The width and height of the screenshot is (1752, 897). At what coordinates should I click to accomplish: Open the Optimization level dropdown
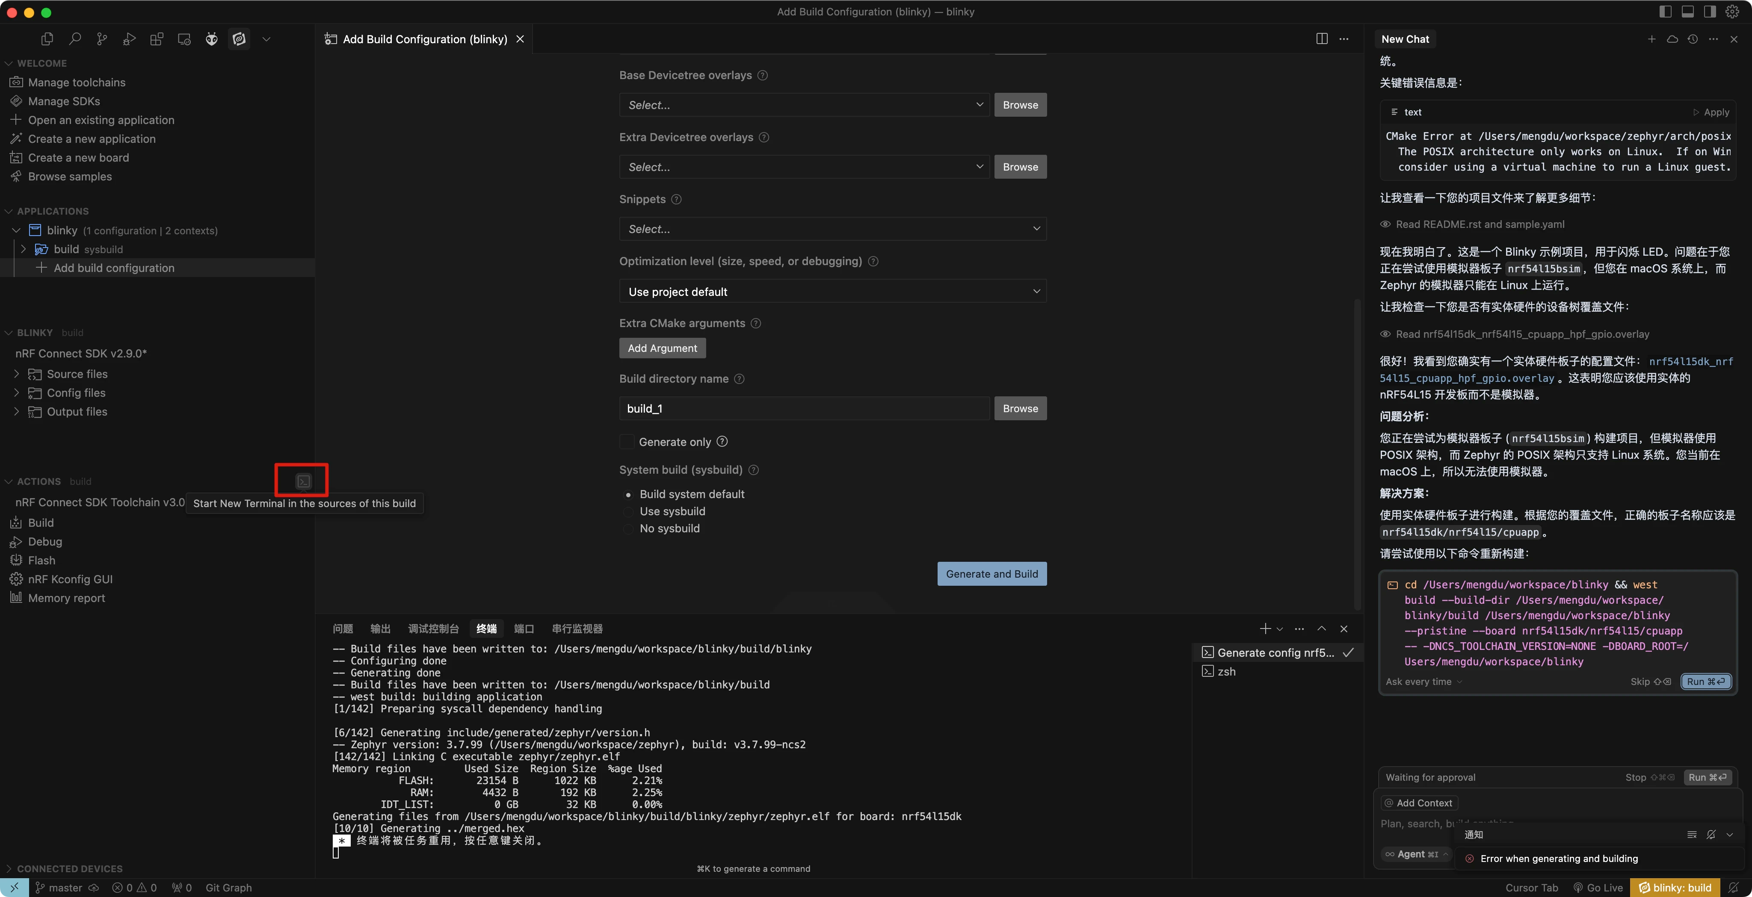832,292
